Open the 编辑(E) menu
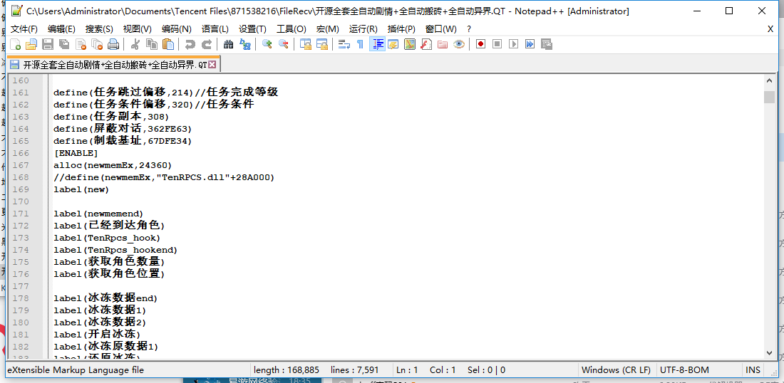This screenshot has height=383, width=784. 61,29
